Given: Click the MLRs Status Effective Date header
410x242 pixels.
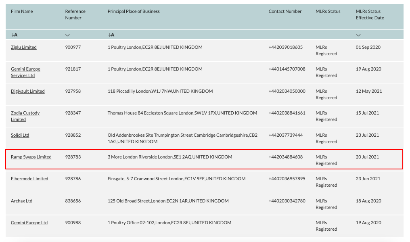Looking at the screenshot, I should [370, 15].
